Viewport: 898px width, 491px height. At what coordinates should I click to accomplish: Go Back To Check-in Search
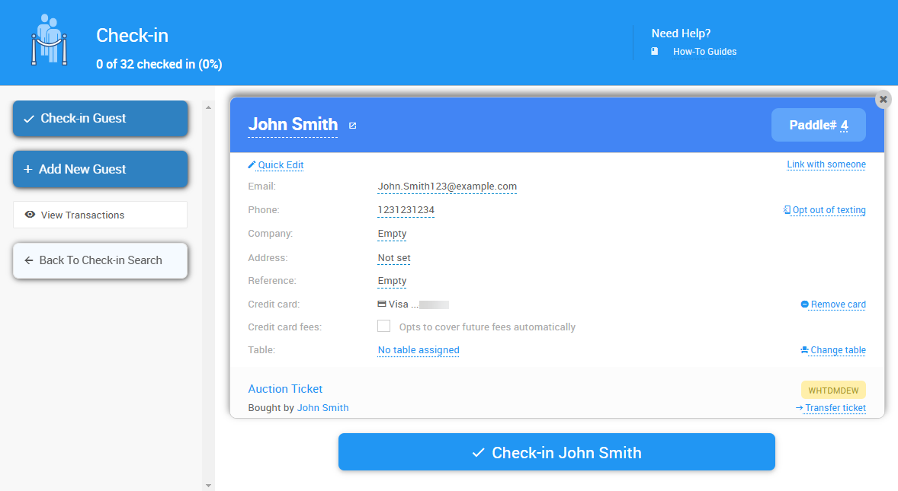(x=100, y=260)
